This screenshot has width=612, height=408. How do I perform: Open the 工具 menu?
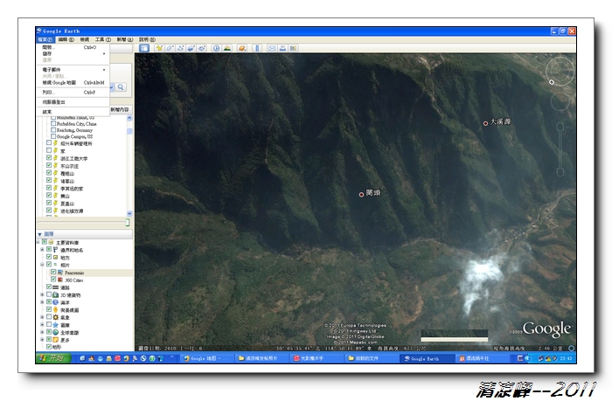[100, 39]
